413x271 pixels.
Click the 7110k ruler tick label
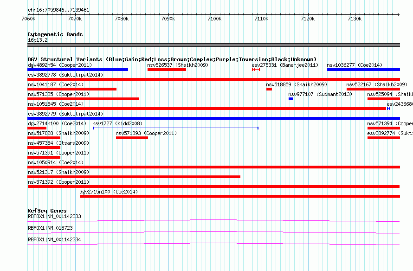(x=262, y=19)
